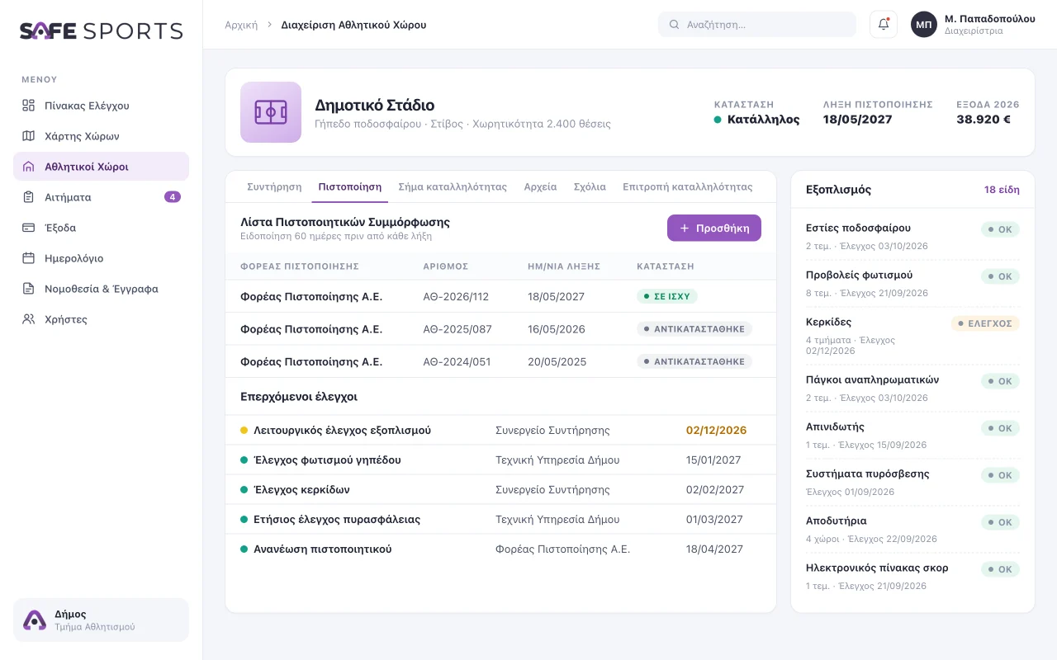Image resolution: width=1057 pixels, height=660 pixels.
Task: Click the Χάρτης Χώρων map icon
Action: pyautogui.click(x=29, y=136)
